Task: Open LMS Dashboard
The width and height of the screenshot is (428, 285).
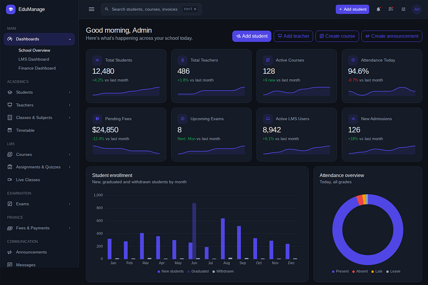Action: [x=34, y=59]
